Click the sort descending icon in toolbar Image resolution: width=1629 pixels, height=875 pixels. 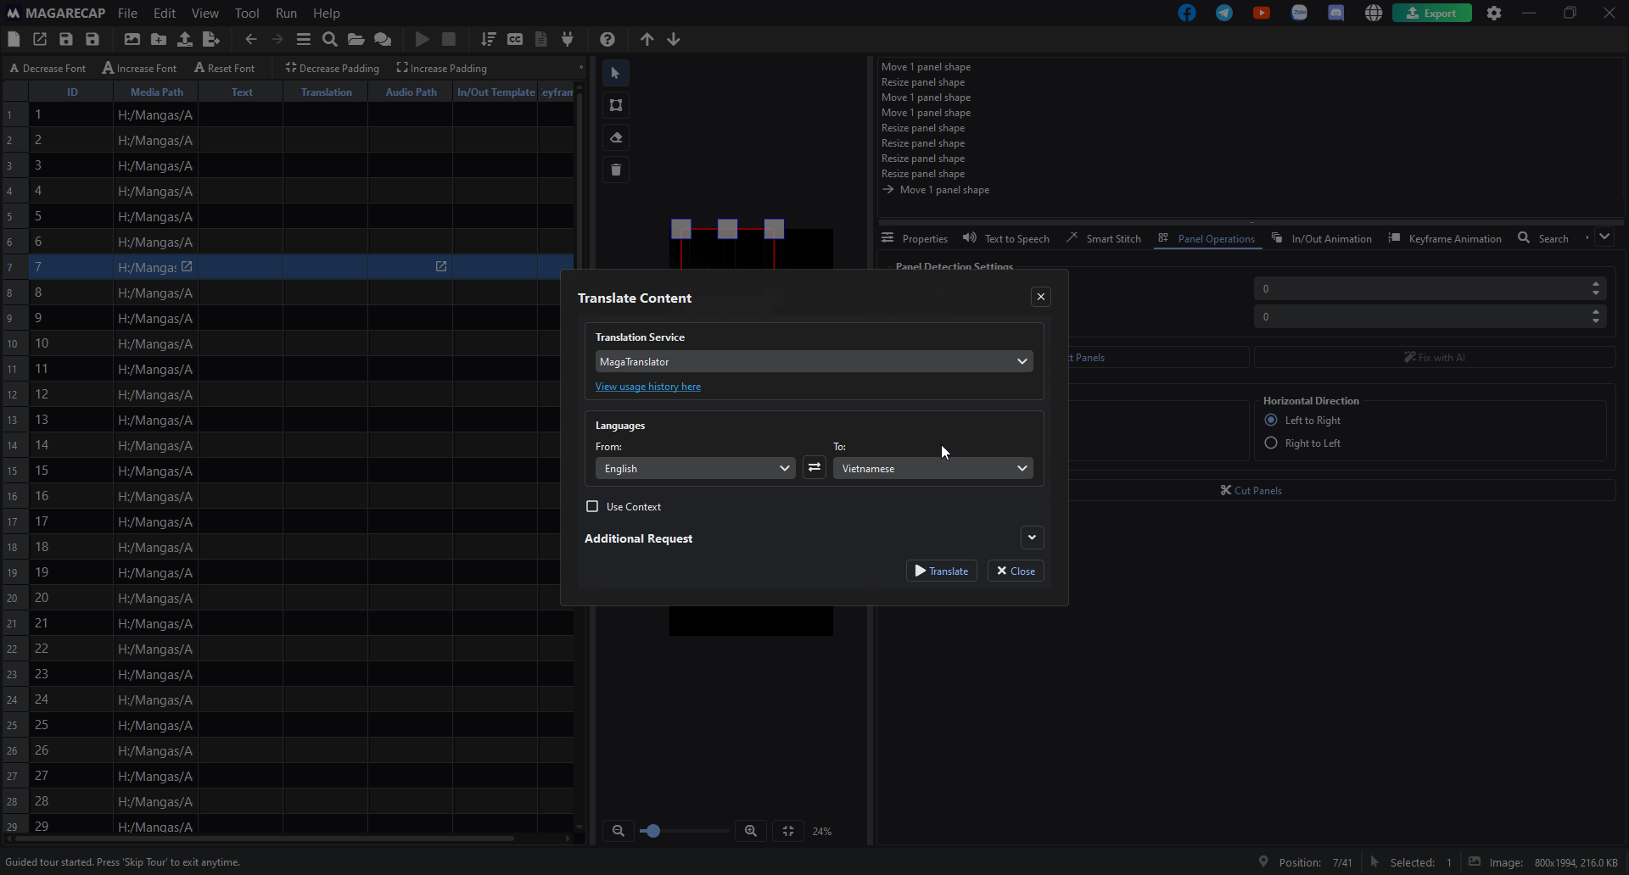(x=489, y=39)
